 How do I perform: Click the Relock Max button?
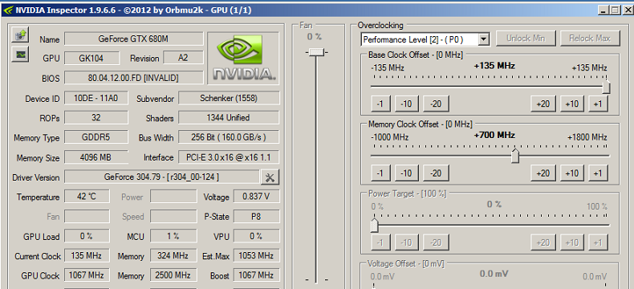(x=590, y=39)
